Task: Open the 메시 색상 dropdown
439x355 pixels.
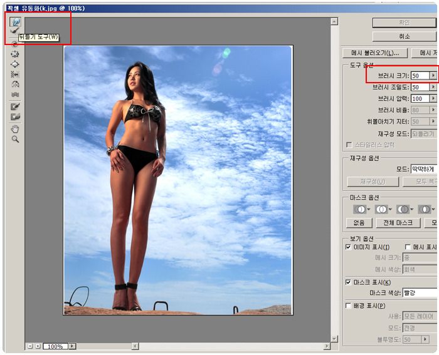Action: (420, 269)
